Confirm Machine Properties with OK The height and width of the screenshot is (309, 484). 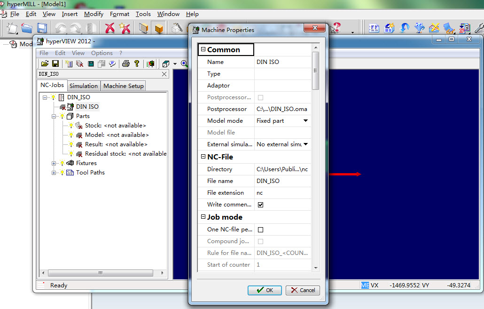(x=265, y=290)
